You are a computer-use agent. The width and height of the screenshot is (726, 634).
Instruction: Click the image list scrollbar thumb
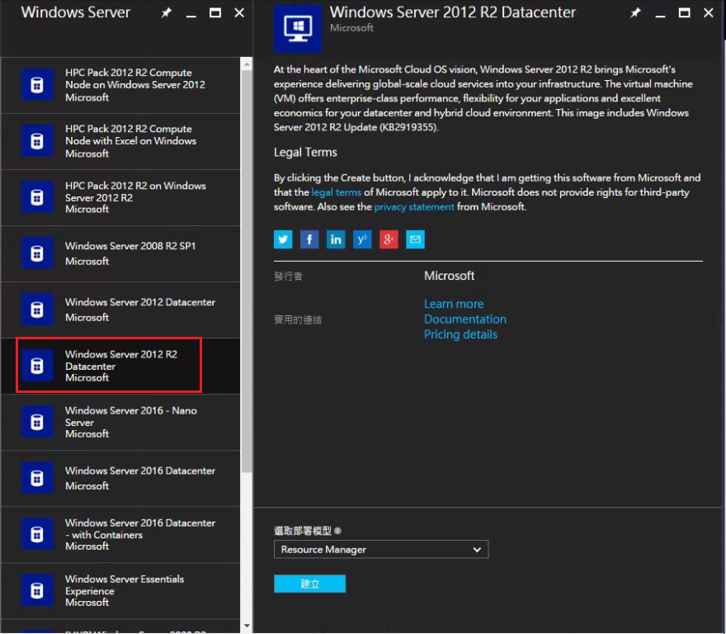[x=247, y=272]
